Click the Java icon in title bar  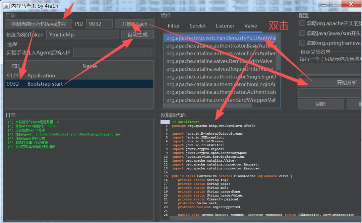[6, 6]
